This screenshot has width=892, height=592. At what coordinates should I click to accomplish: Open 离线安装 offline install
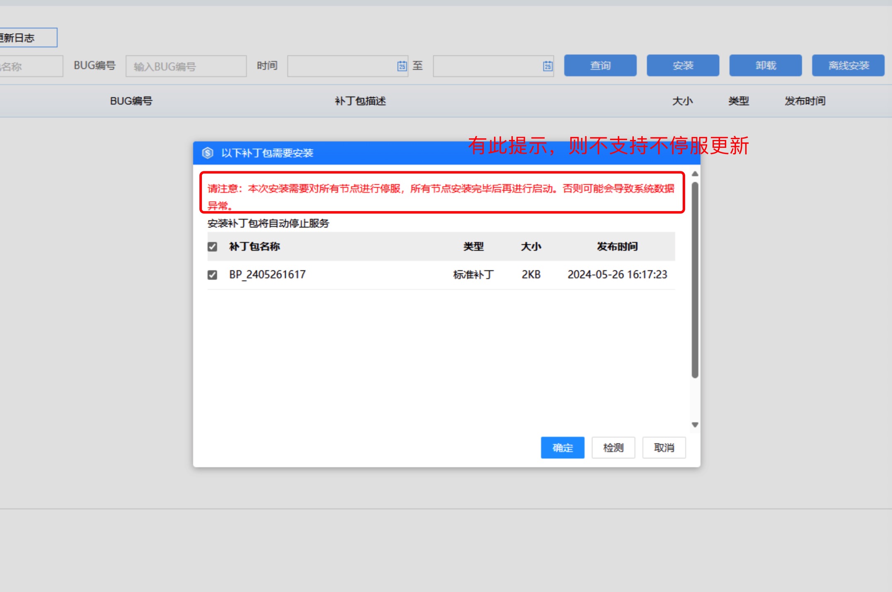tap(848, 65)
